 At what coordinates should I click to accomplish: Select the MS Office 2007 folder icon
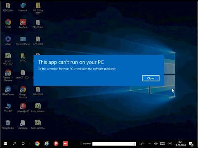38,9
